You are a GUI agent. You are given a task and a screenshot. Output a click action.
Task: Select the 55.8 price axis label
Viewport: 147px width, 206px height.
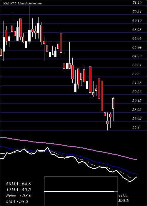136,127
